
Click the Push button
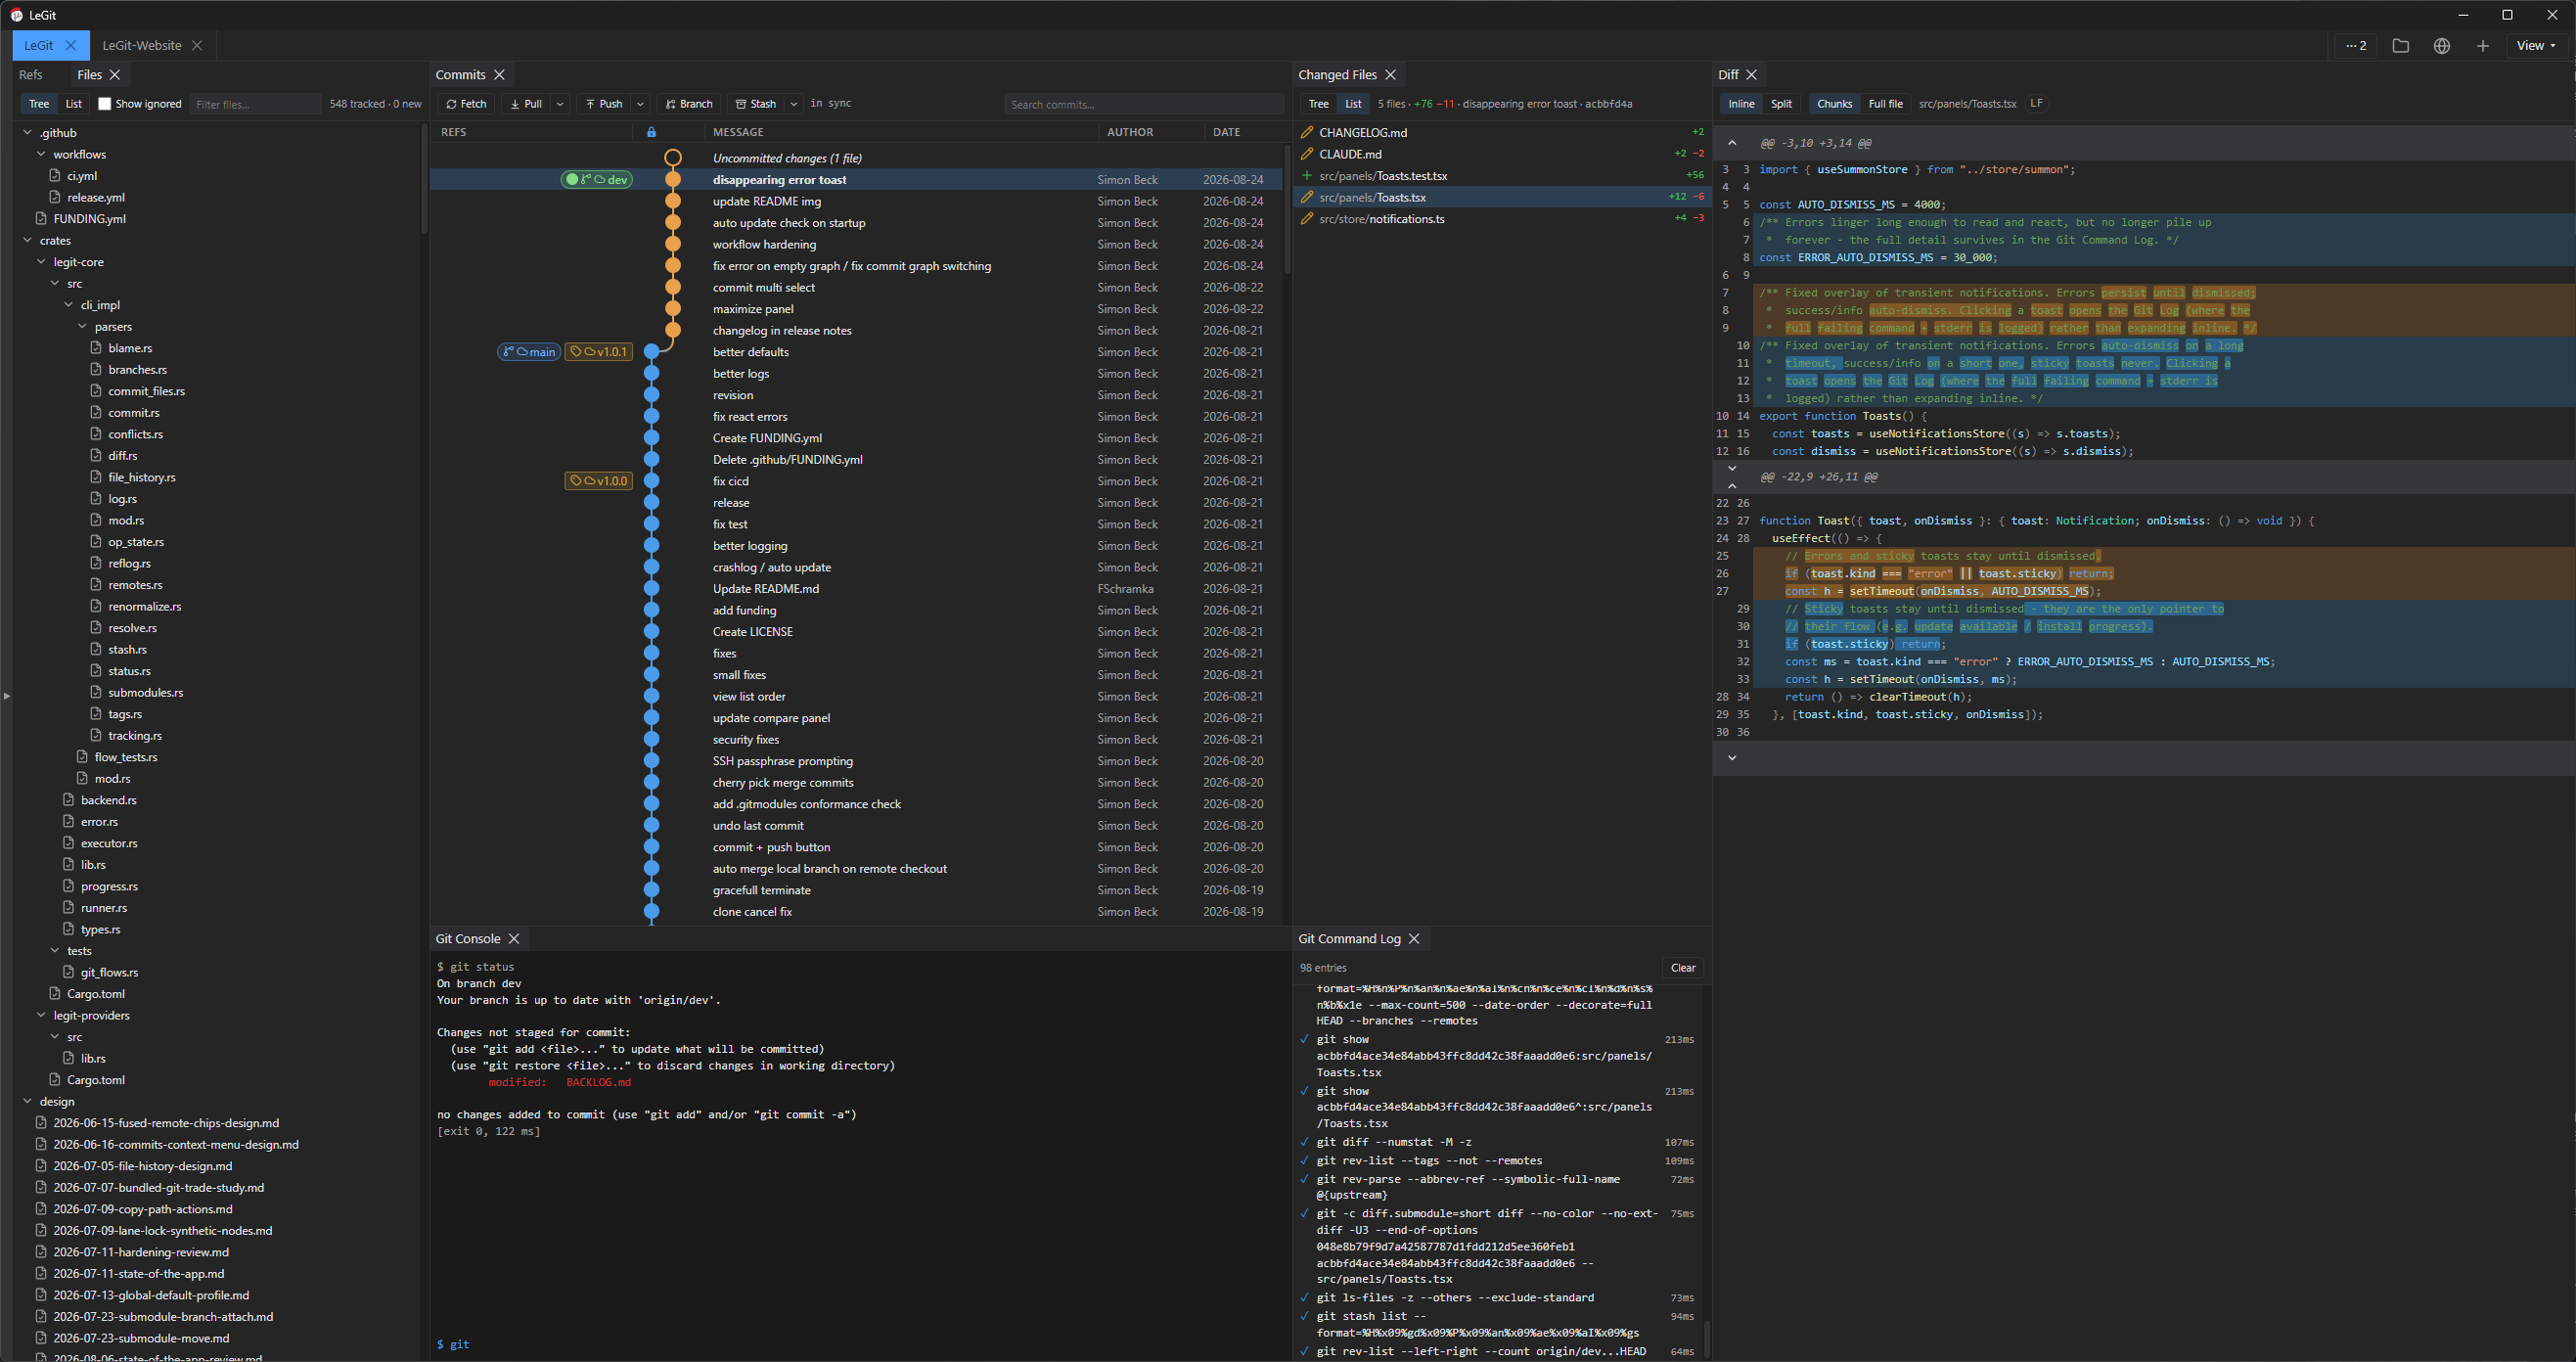(604, 104)
